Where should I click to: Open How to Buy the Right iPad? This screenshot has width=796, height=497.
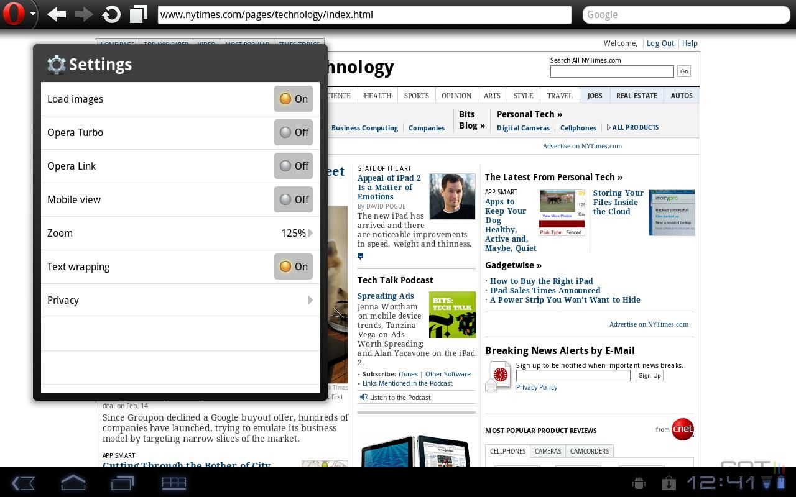[x=542, y=281]
